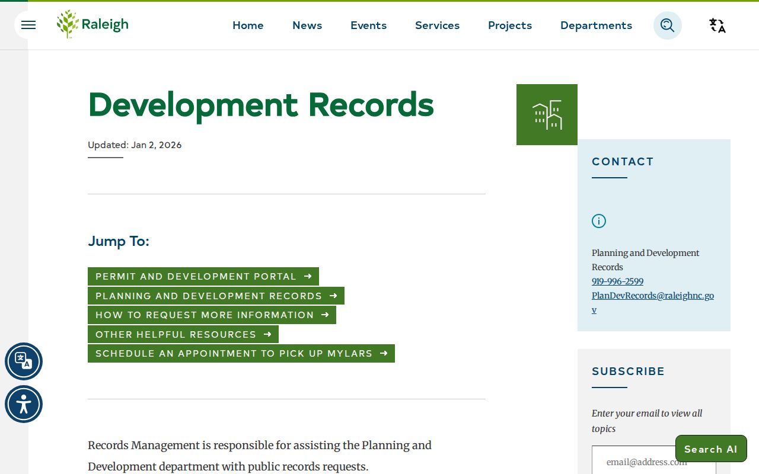Open the Projects menu item
The width and height of the screenshot is (759, 474).
pos(510,25)
